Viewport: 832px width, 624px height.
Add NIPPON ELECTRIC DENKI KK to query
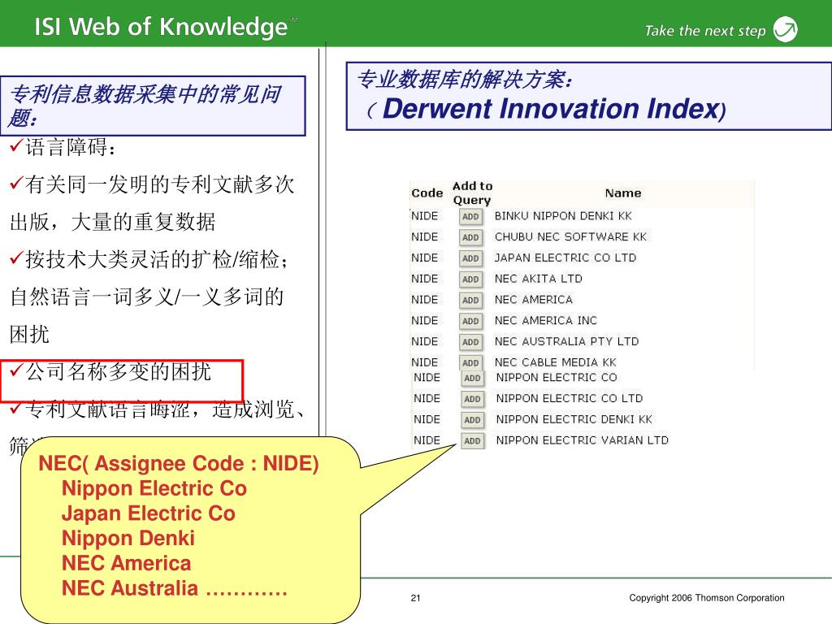point(472,420)
